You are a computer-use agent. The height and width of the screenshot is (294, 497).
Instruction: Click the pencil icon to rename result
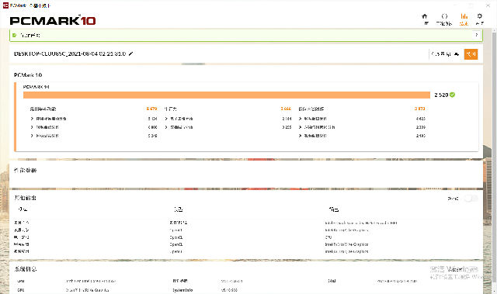coord(131,54)
